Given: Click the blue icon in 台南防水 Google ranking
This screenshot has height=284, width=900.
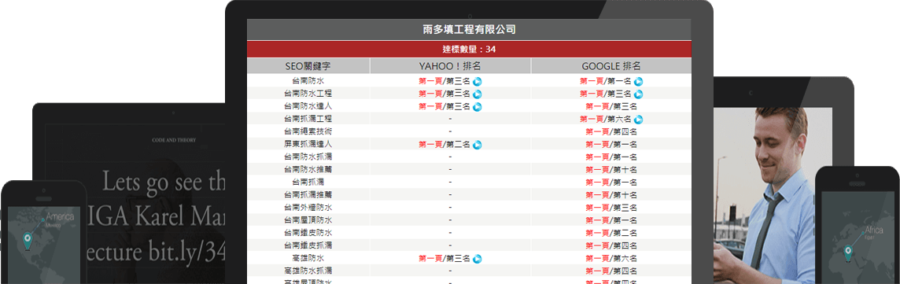Looking at the screenshot, I should pos(638,82).
